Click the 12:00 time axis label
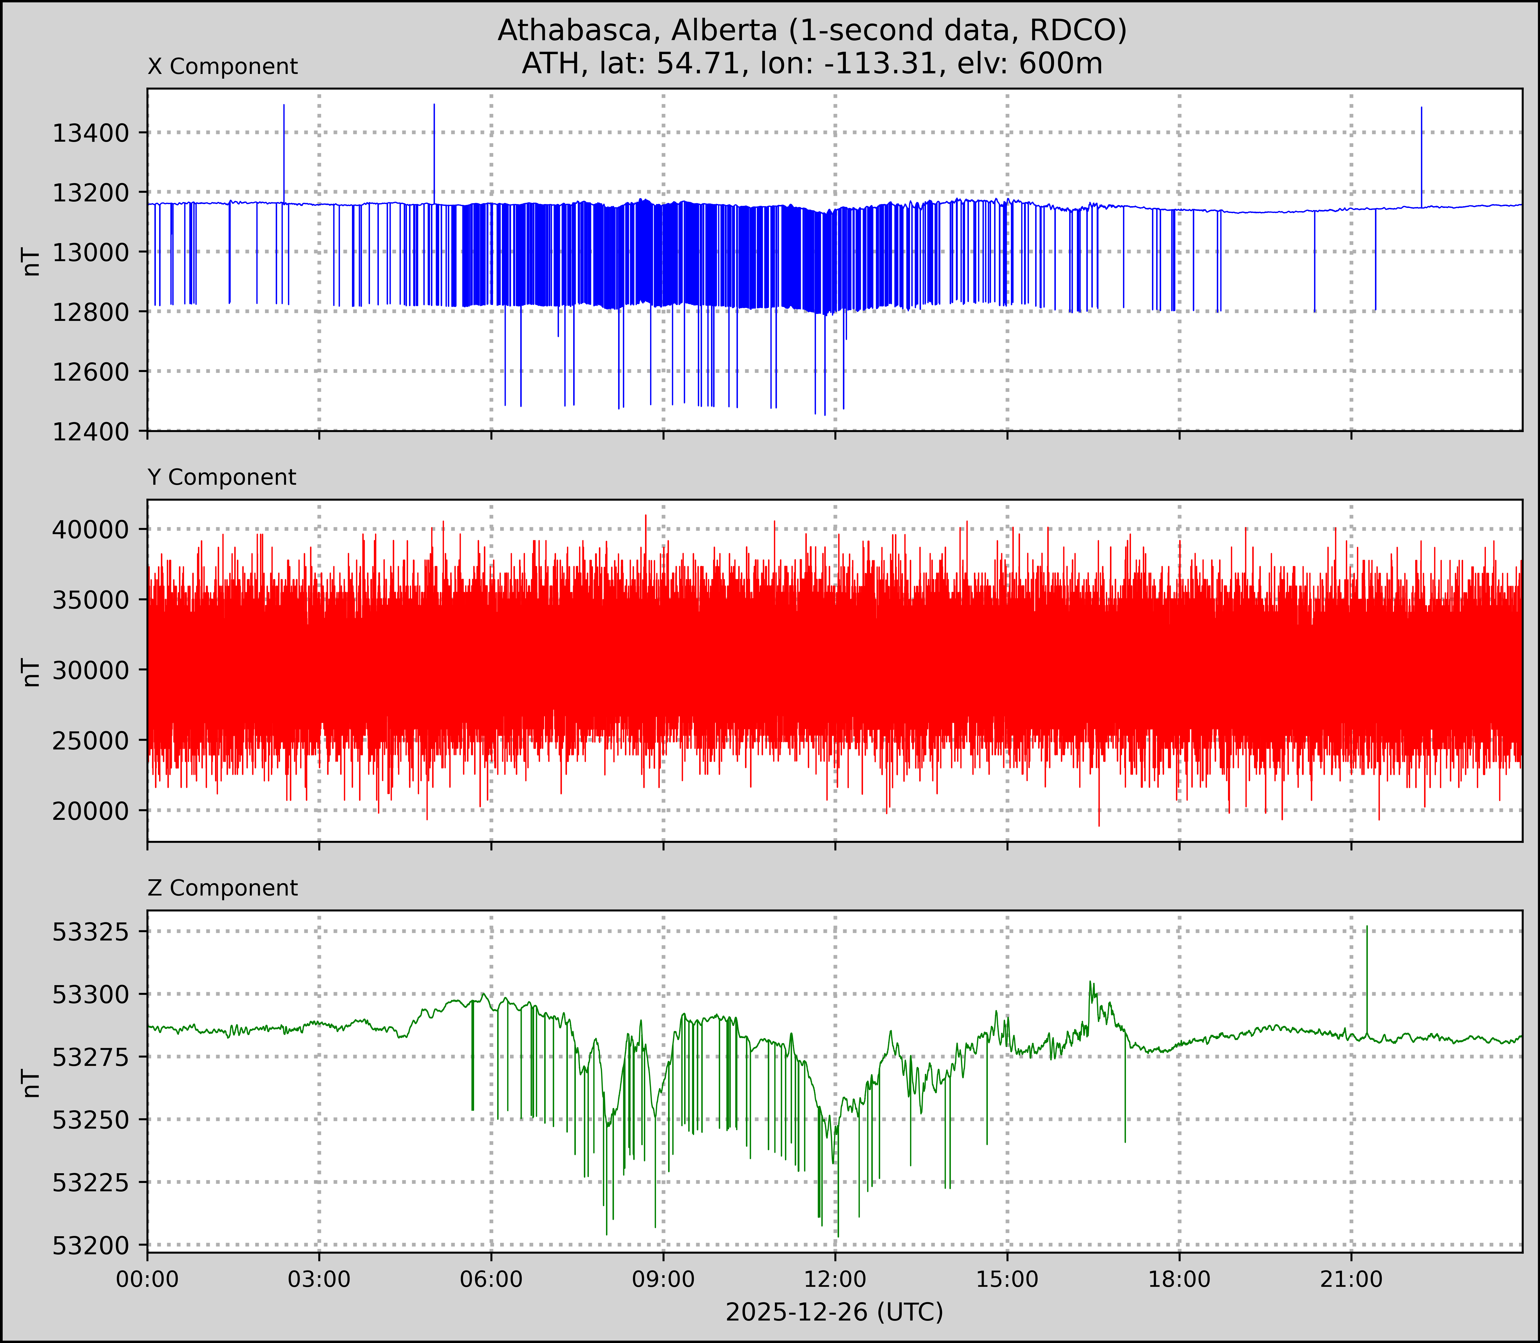The width and height of the screenshot is (1540, 1343). point(836,1279)
